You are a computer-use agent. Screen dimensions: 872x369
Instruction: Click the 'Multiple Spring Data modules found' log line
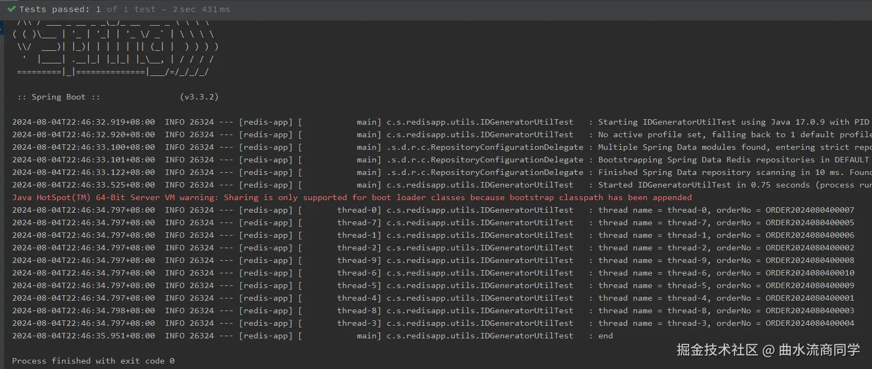(442, 147)
